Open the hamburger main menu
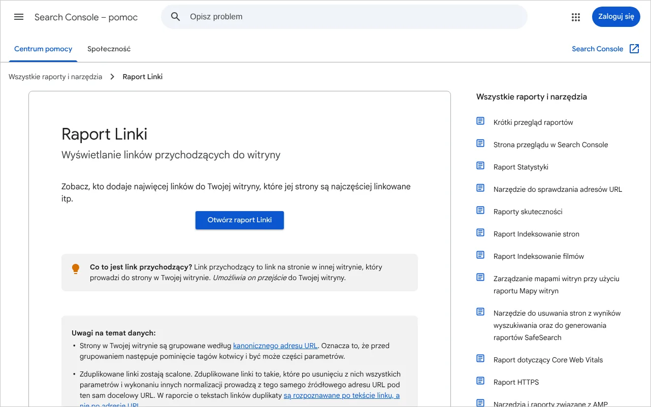Screen dimensions: 651x407 19,17
